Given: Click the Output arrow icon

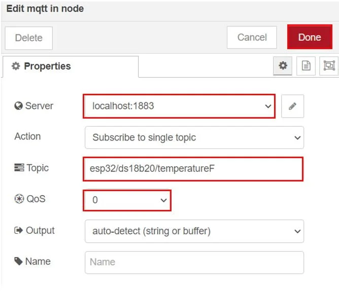Looking at the screenshot, I should click(18, 231).
